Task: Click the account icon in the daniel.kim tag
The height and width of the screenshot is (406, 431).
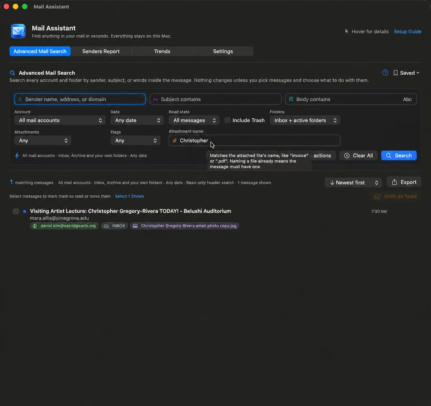Action: pos(35,226)
